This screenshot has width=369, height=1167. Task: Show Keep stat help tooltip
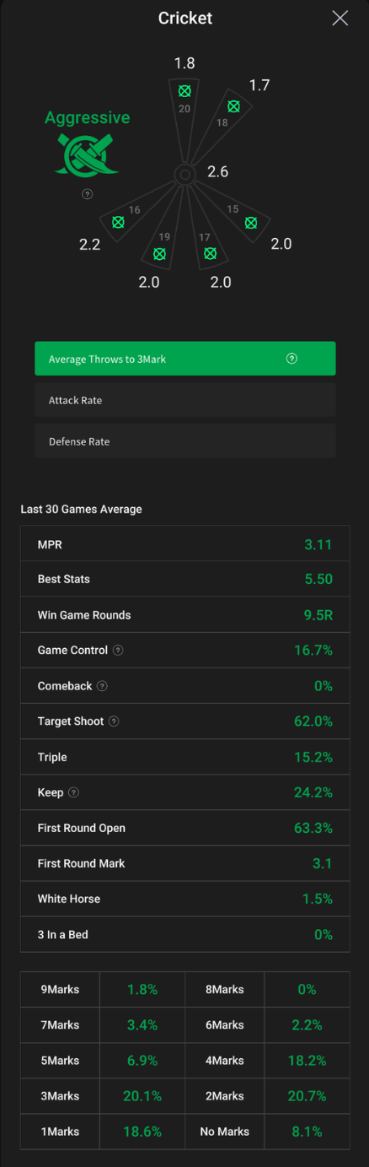[x=74, y=792]
